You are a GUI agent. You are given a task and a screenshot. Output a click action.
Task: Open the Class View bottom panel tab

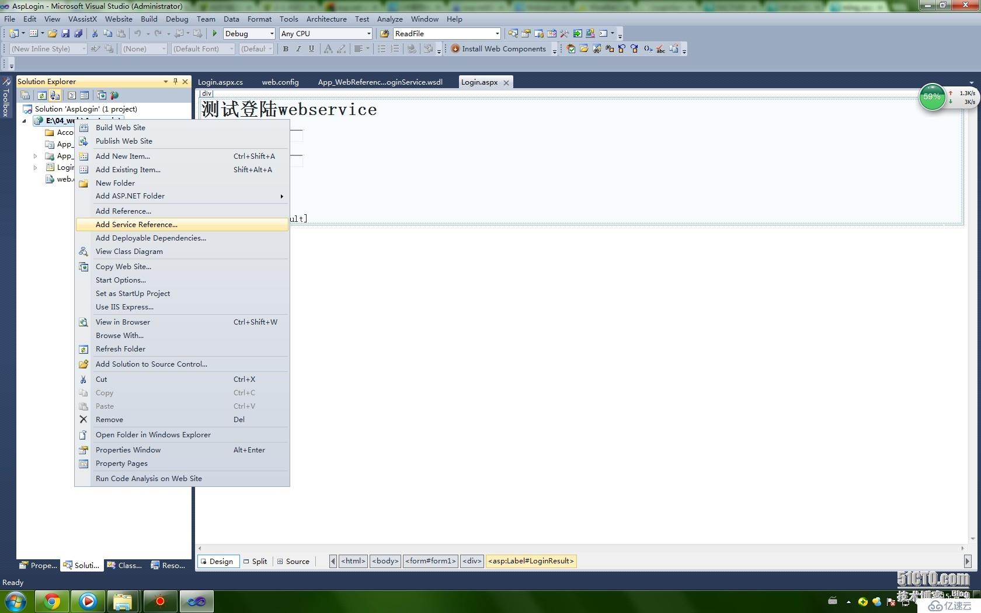point(125,565)
